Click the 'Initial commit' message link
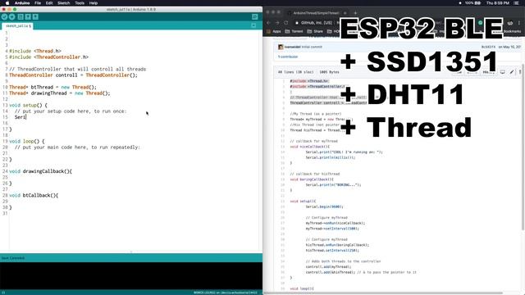 (x=312, y=47)
